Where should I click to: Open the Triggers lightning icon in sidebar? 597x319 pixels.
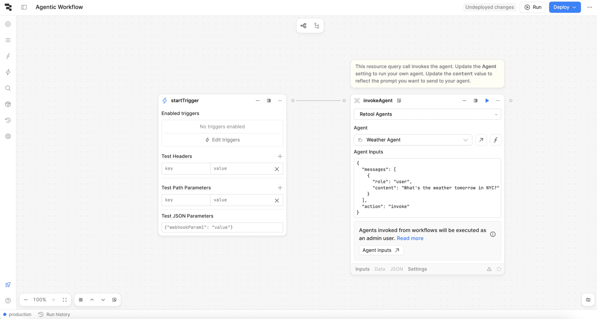click(x=8, y=72)
